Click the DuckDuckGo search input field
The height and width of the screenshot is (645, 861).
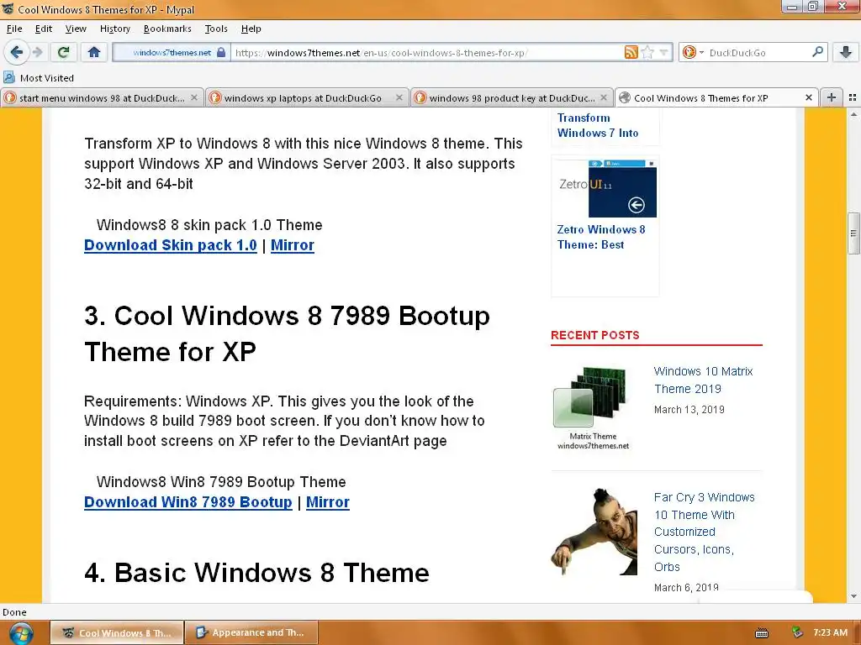click(x=758, y=53)
